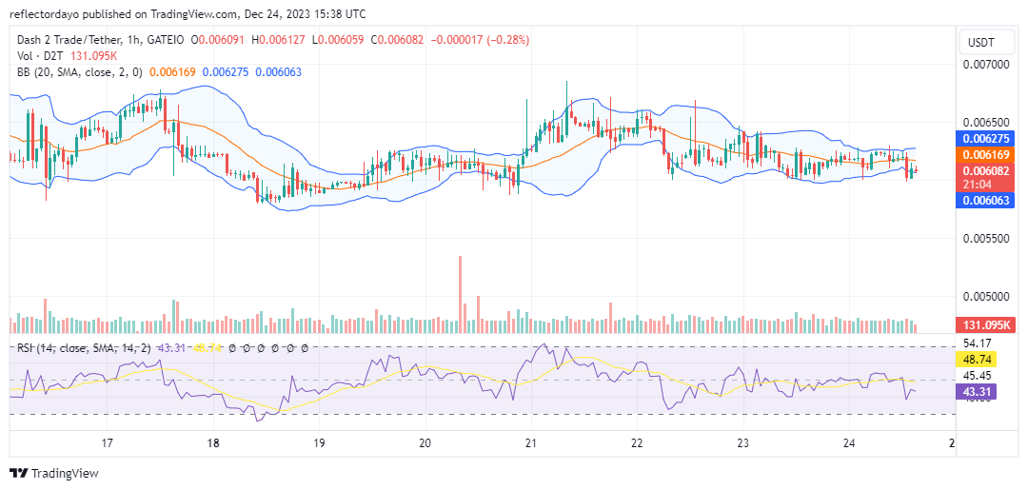Image resolution: width=1028 pixels, height=490 pixels.
Task: Click the 54.17 RSI axis label
Action: 979,343
